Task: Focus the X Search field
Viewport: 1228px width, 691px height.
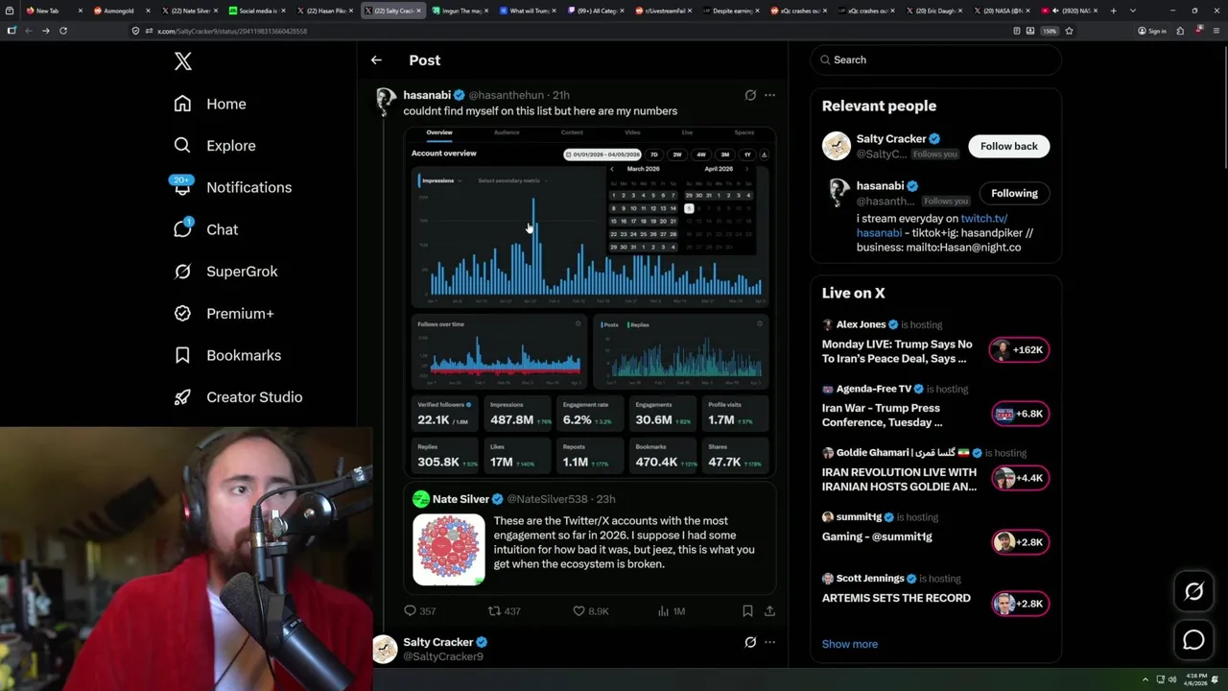Action: pyautogui.click(x=935, y=60)
